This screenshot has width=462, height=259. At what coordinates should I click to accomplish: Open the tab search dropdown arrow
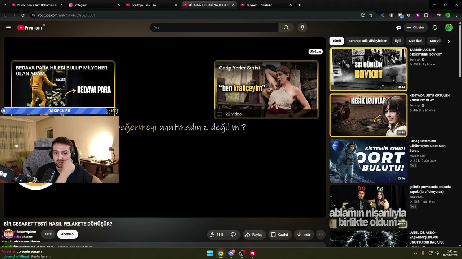click(x=5, y=5)
